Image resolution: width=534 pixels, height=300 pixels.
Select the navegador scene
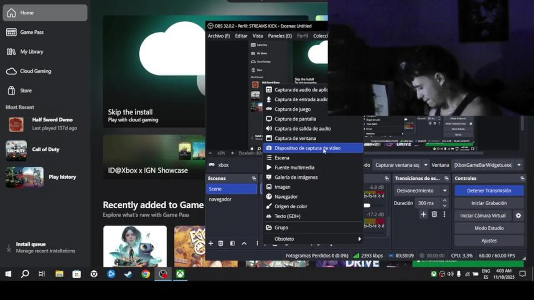coord(231,199)
